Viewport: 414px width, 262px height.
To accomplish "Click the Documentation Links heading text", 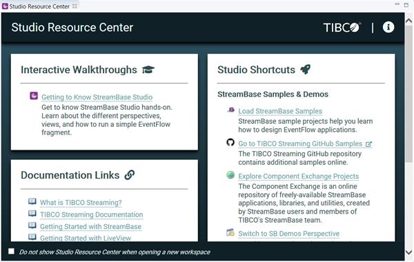I will pyautogui.click(x=70, y=175).
